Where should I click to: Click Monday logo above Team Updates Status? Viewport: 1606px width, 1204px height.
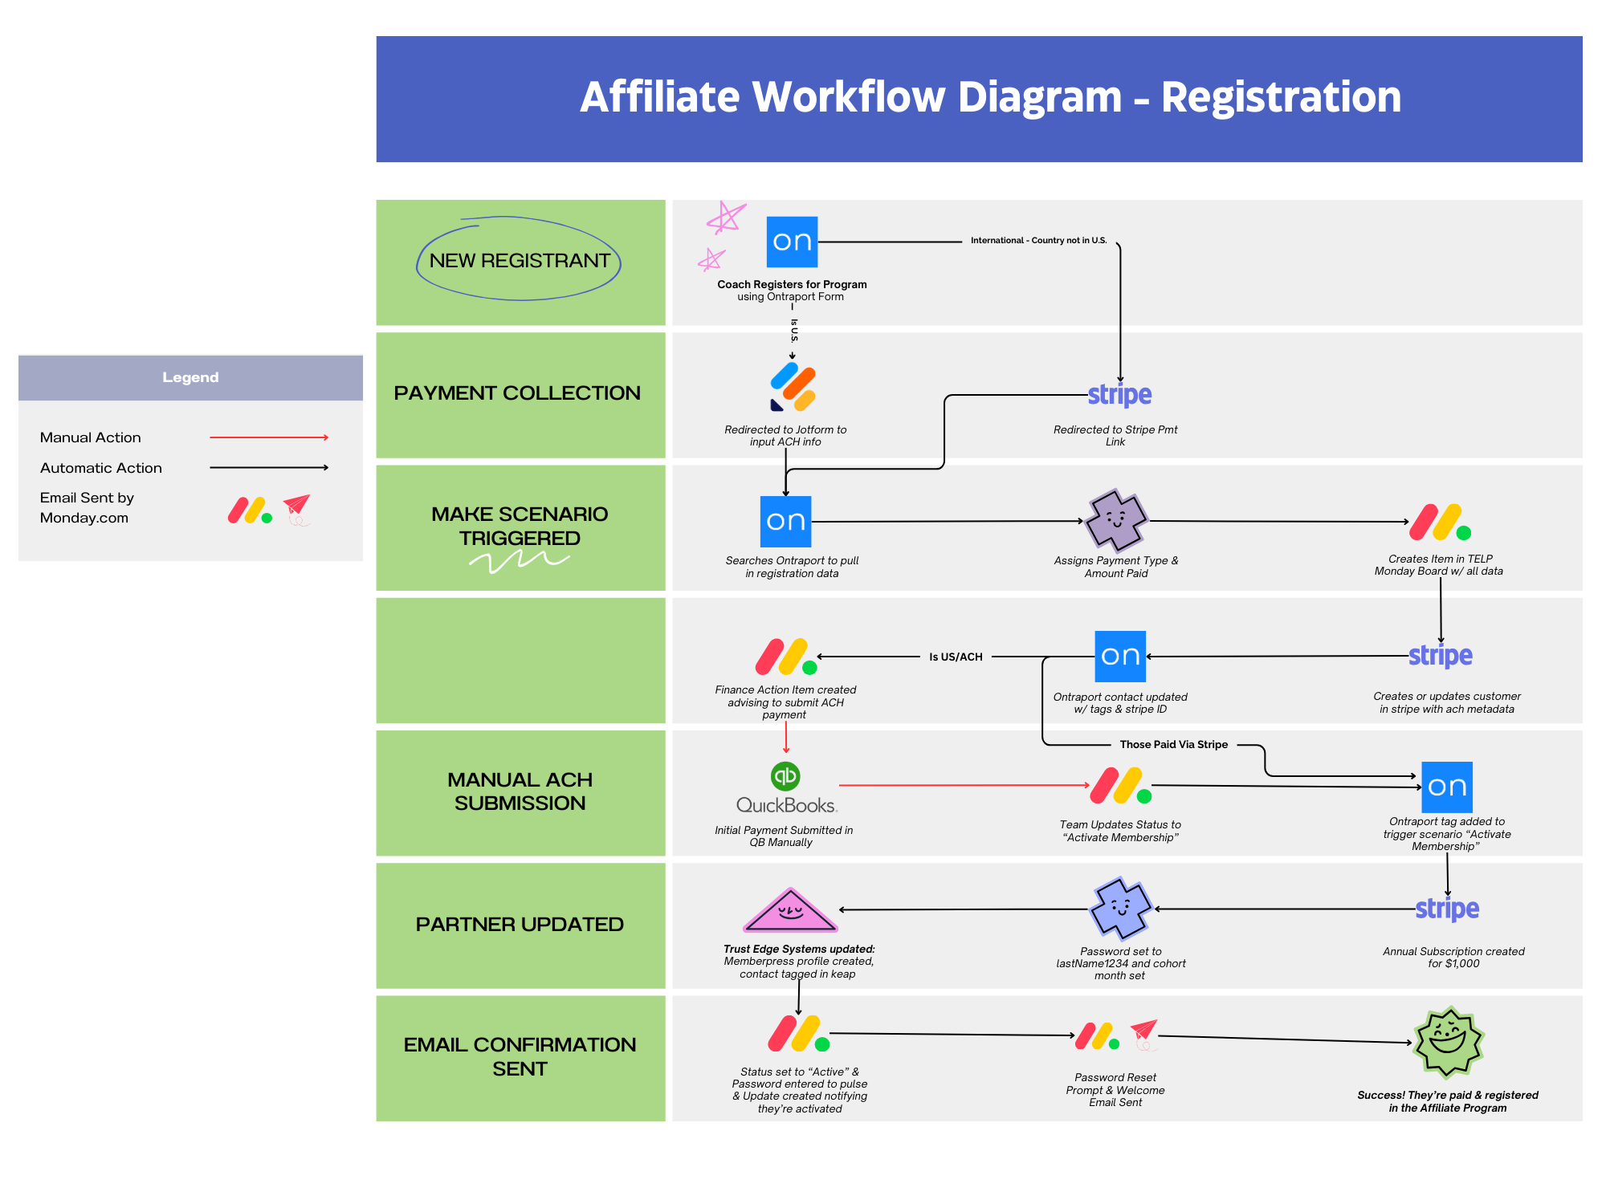tap(1121, 786)
